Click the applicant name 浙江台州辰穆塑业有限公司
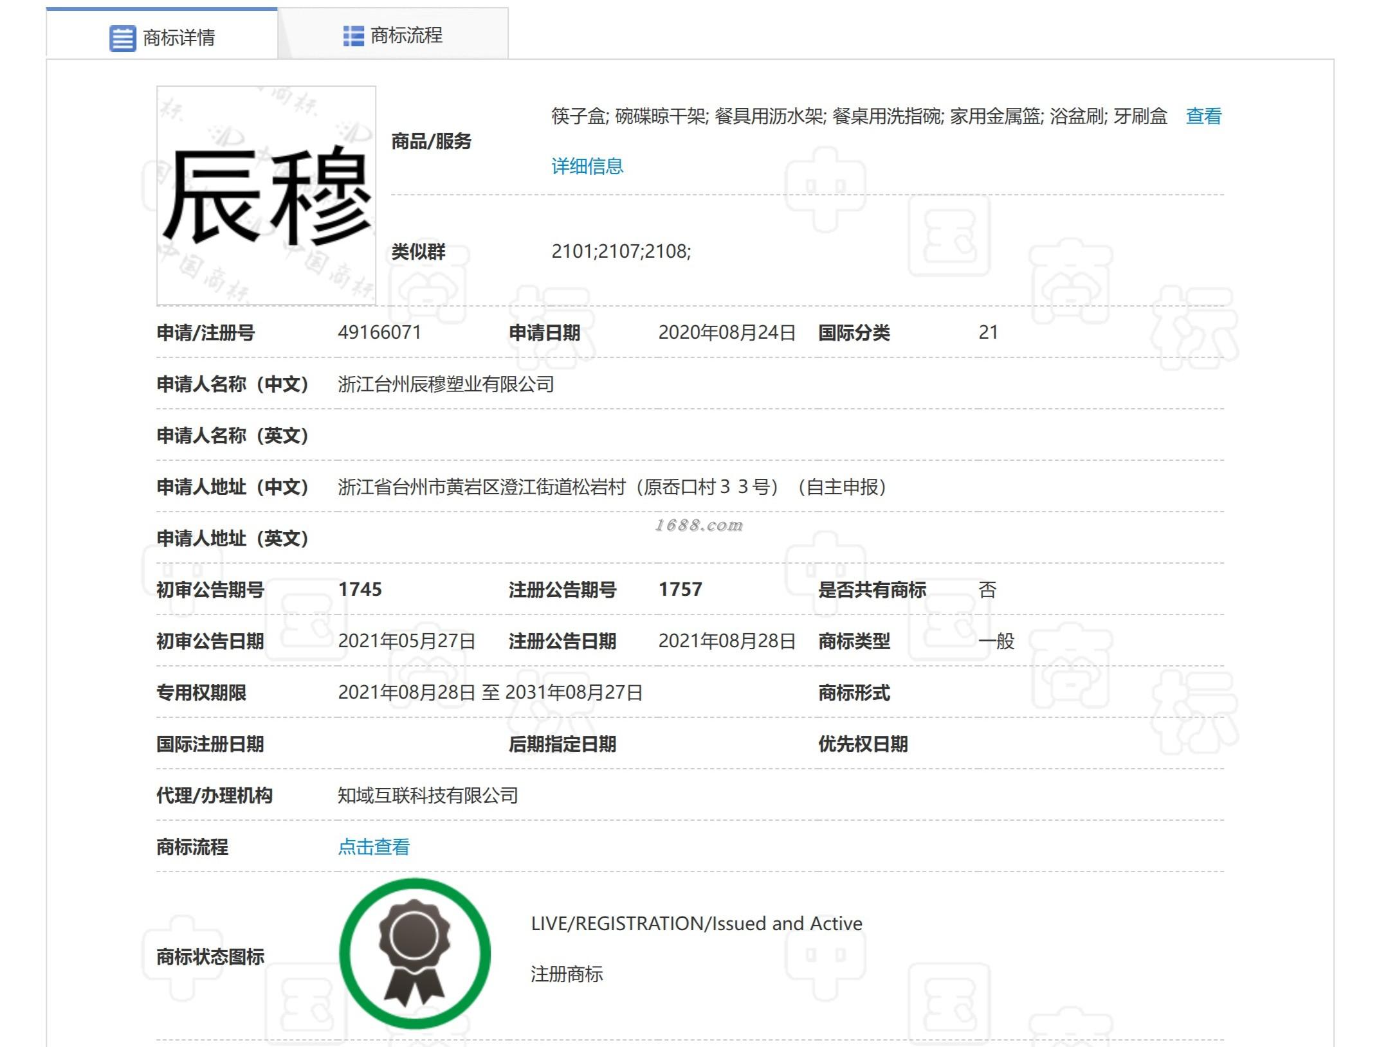 (x=446, y=384)
